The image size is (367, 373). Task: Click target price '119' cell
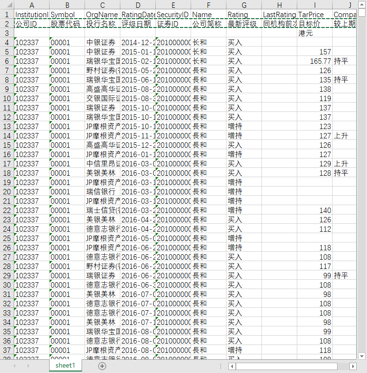click(x=314, y=98)
